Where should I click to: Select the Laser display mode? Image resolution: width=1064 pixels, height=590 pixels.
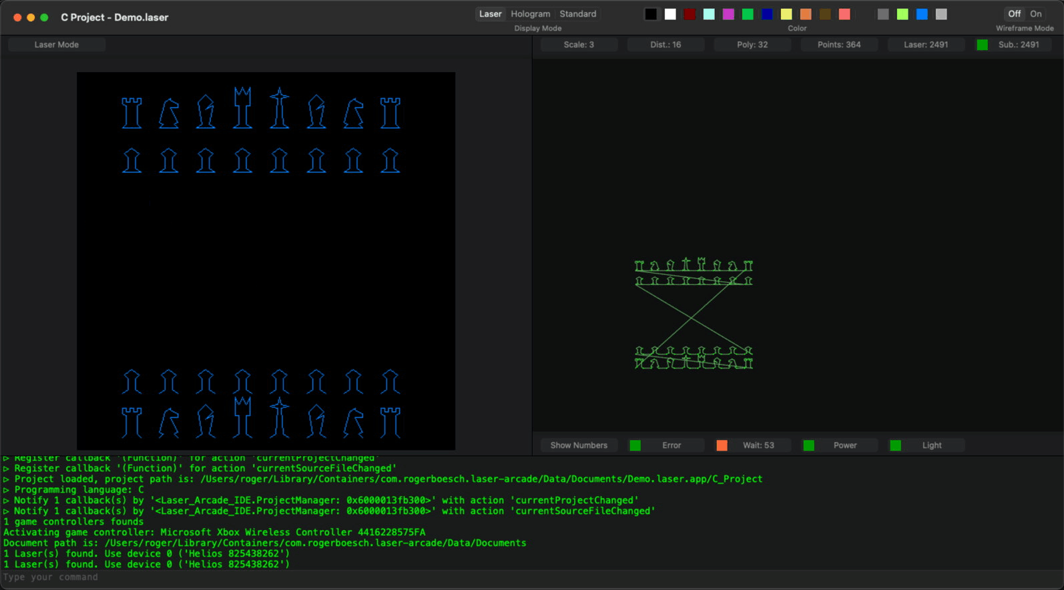pyautogui.click(x=490, y=14)
